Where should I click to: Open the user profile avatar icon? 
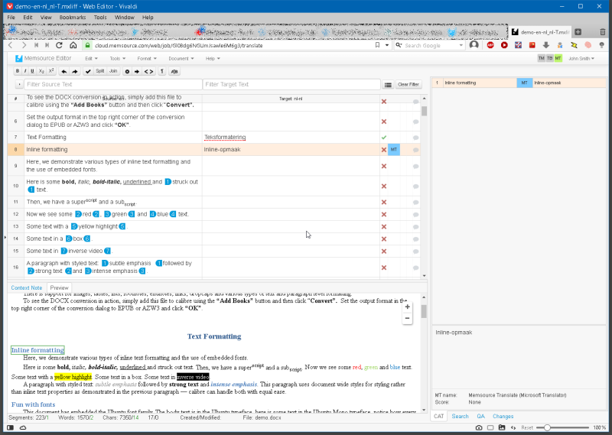pos(474,45)
